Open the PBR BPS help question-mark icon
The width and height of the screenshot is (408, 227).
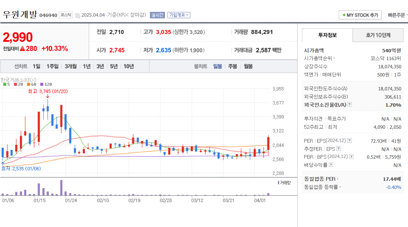(351, 157)
